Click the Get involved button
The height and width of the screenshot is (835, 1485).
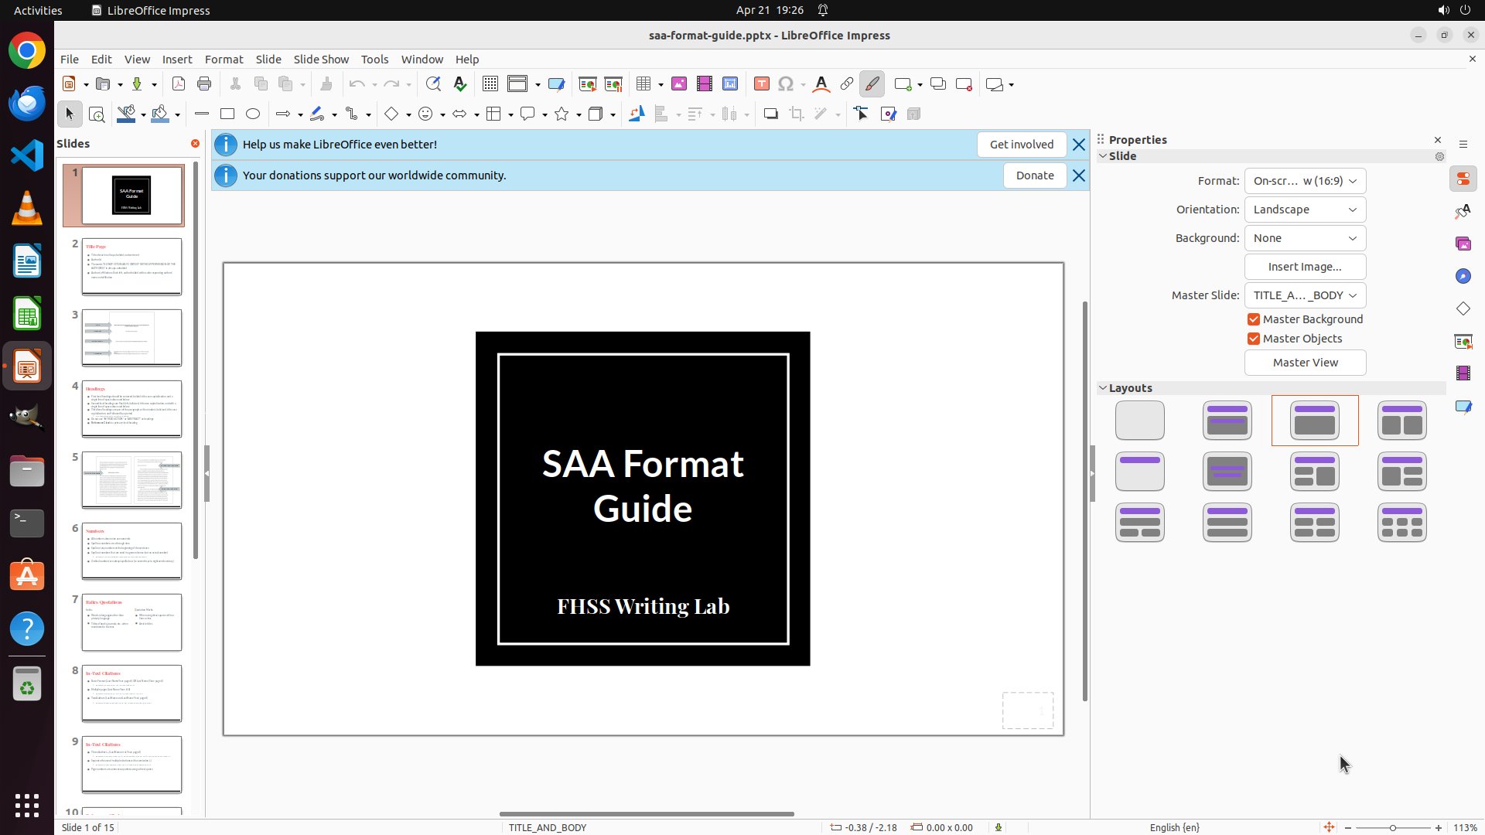pos(1021,145)
